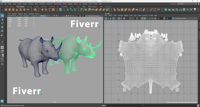Switch to the MASH shelf tab
Image resolution: width=200 pixels, height=107 pixels.
pos(84,7)
